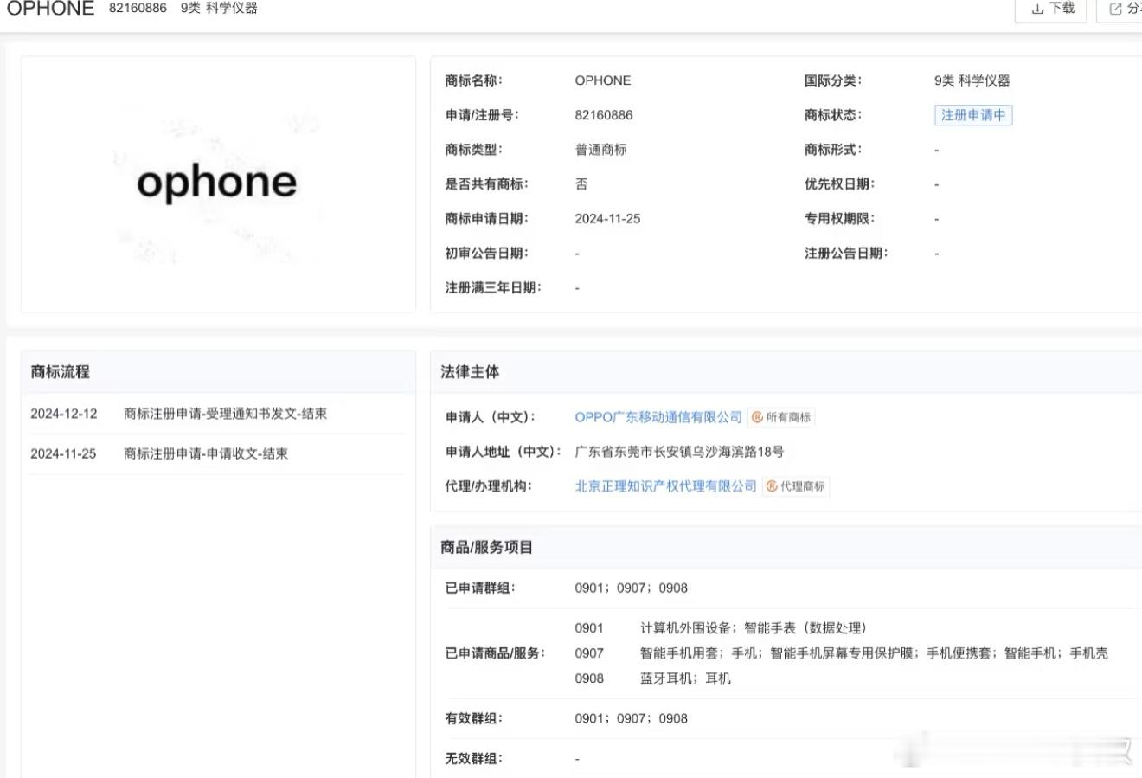Select application date 2024-11-25 value
This screenshot has height=778, width=1142.
(607, 219)
